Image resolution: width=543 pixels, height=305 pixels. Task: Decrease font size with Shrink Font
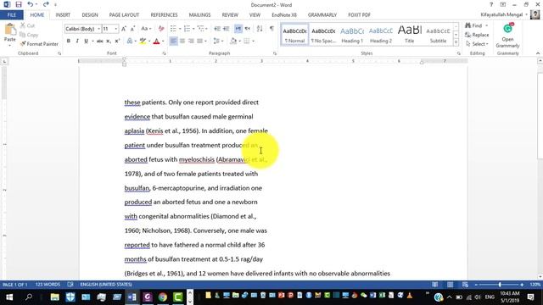point(132,29)
